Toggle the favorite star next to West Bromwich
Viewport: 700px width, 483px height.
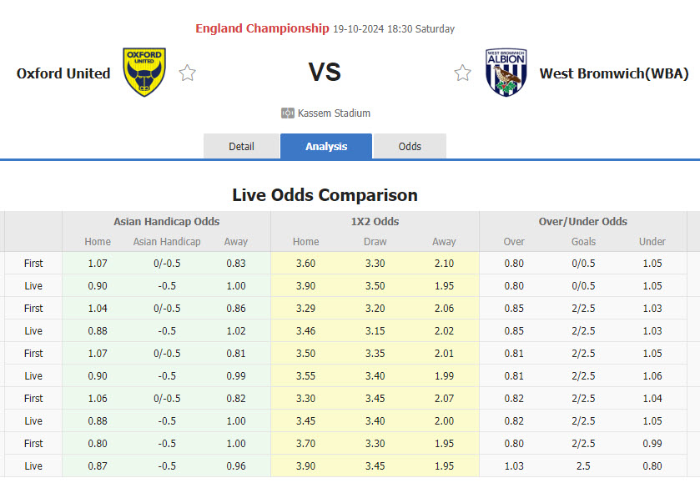(x=463, y=73)
